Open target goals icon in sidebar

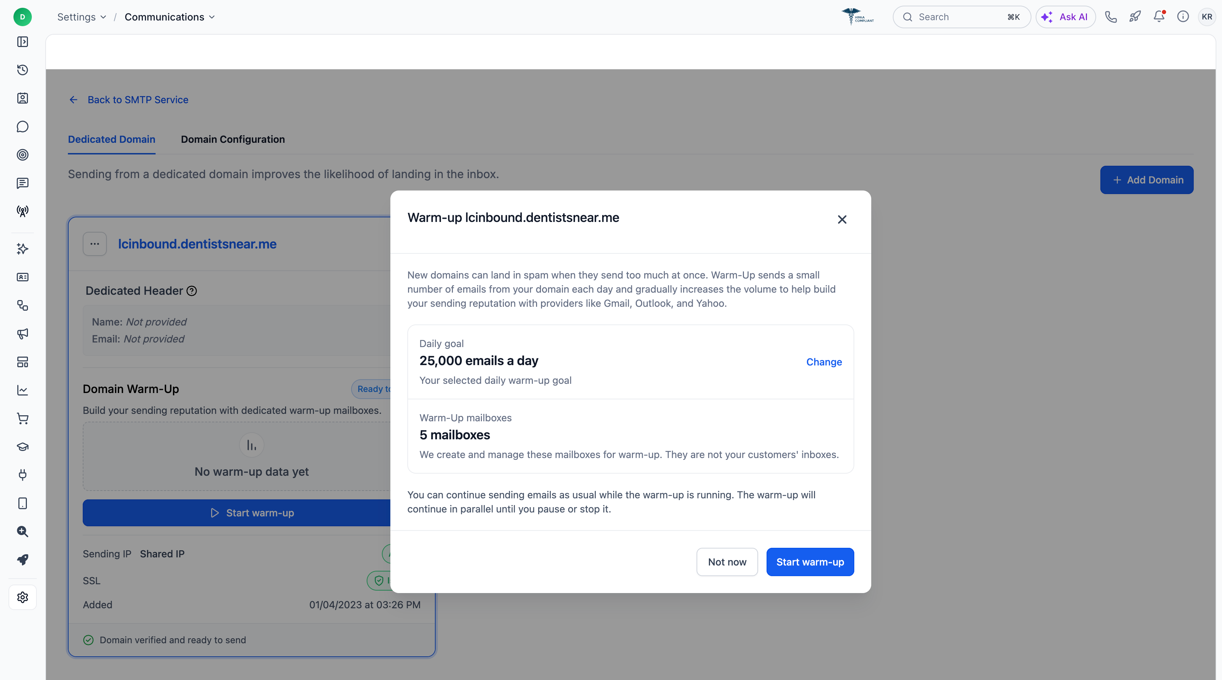tap(22, 154)
